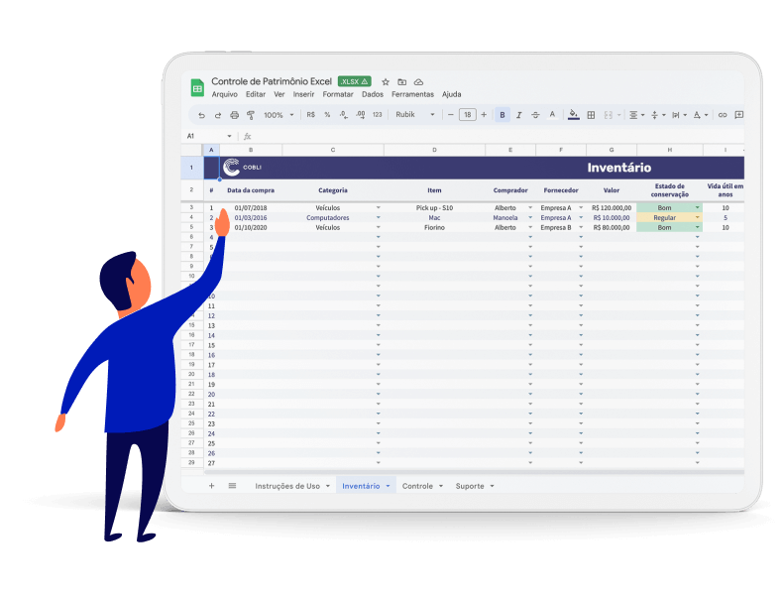
Task: Decrease font size with minus
Action: point(451,115)
